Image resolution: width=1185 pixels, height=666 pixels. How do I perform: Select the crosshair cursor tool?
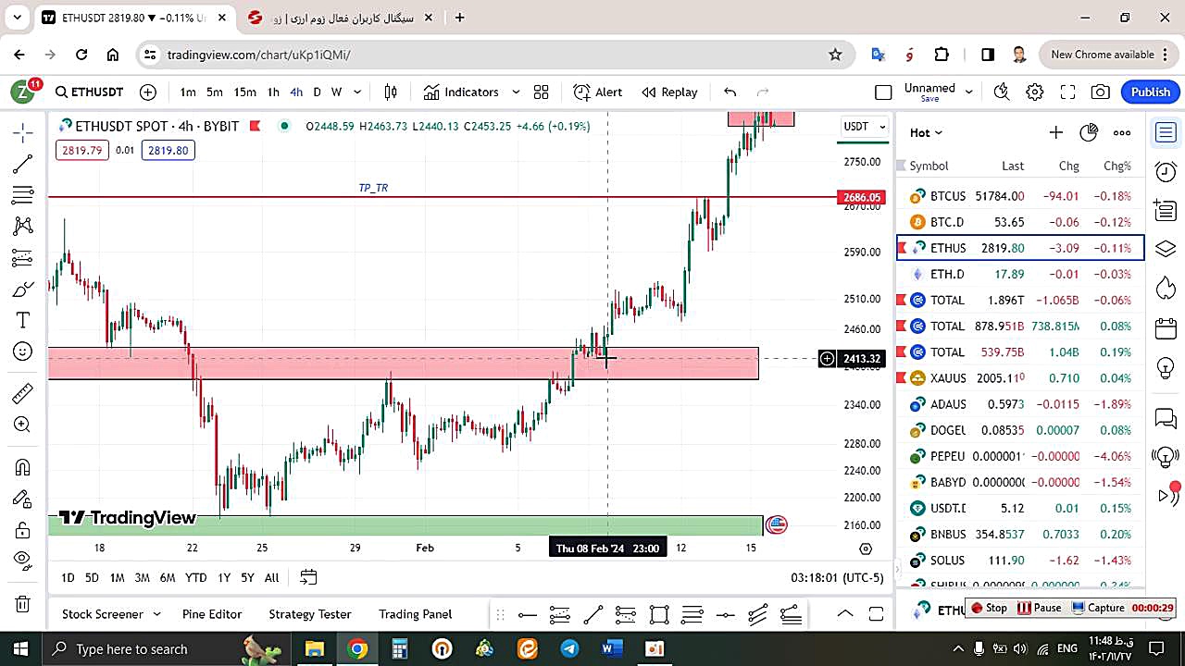pos(23,132)
